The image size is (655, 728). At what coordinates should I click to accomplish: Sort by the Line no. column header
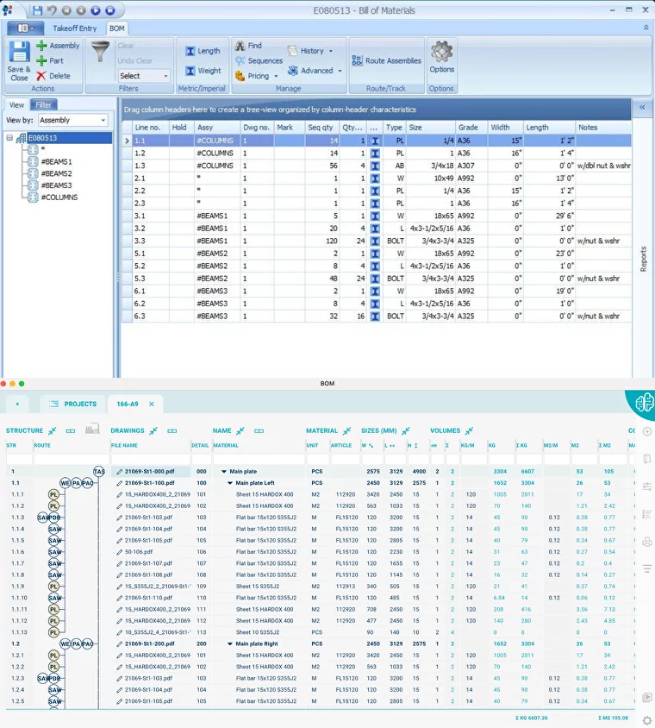[150, 128]
